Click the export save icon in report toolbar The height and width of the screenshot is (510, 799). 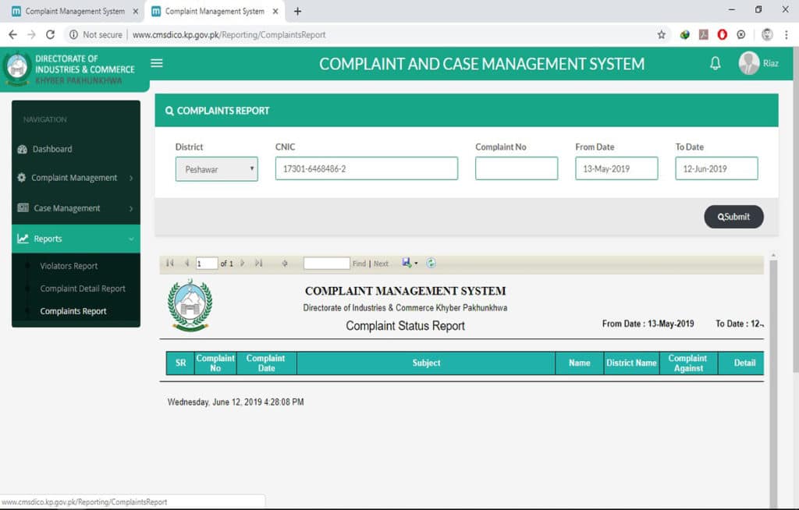[x=406, y=263]
